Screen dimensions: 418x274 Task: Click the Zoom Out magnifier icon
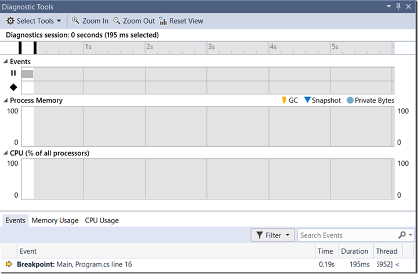[117, 21]
